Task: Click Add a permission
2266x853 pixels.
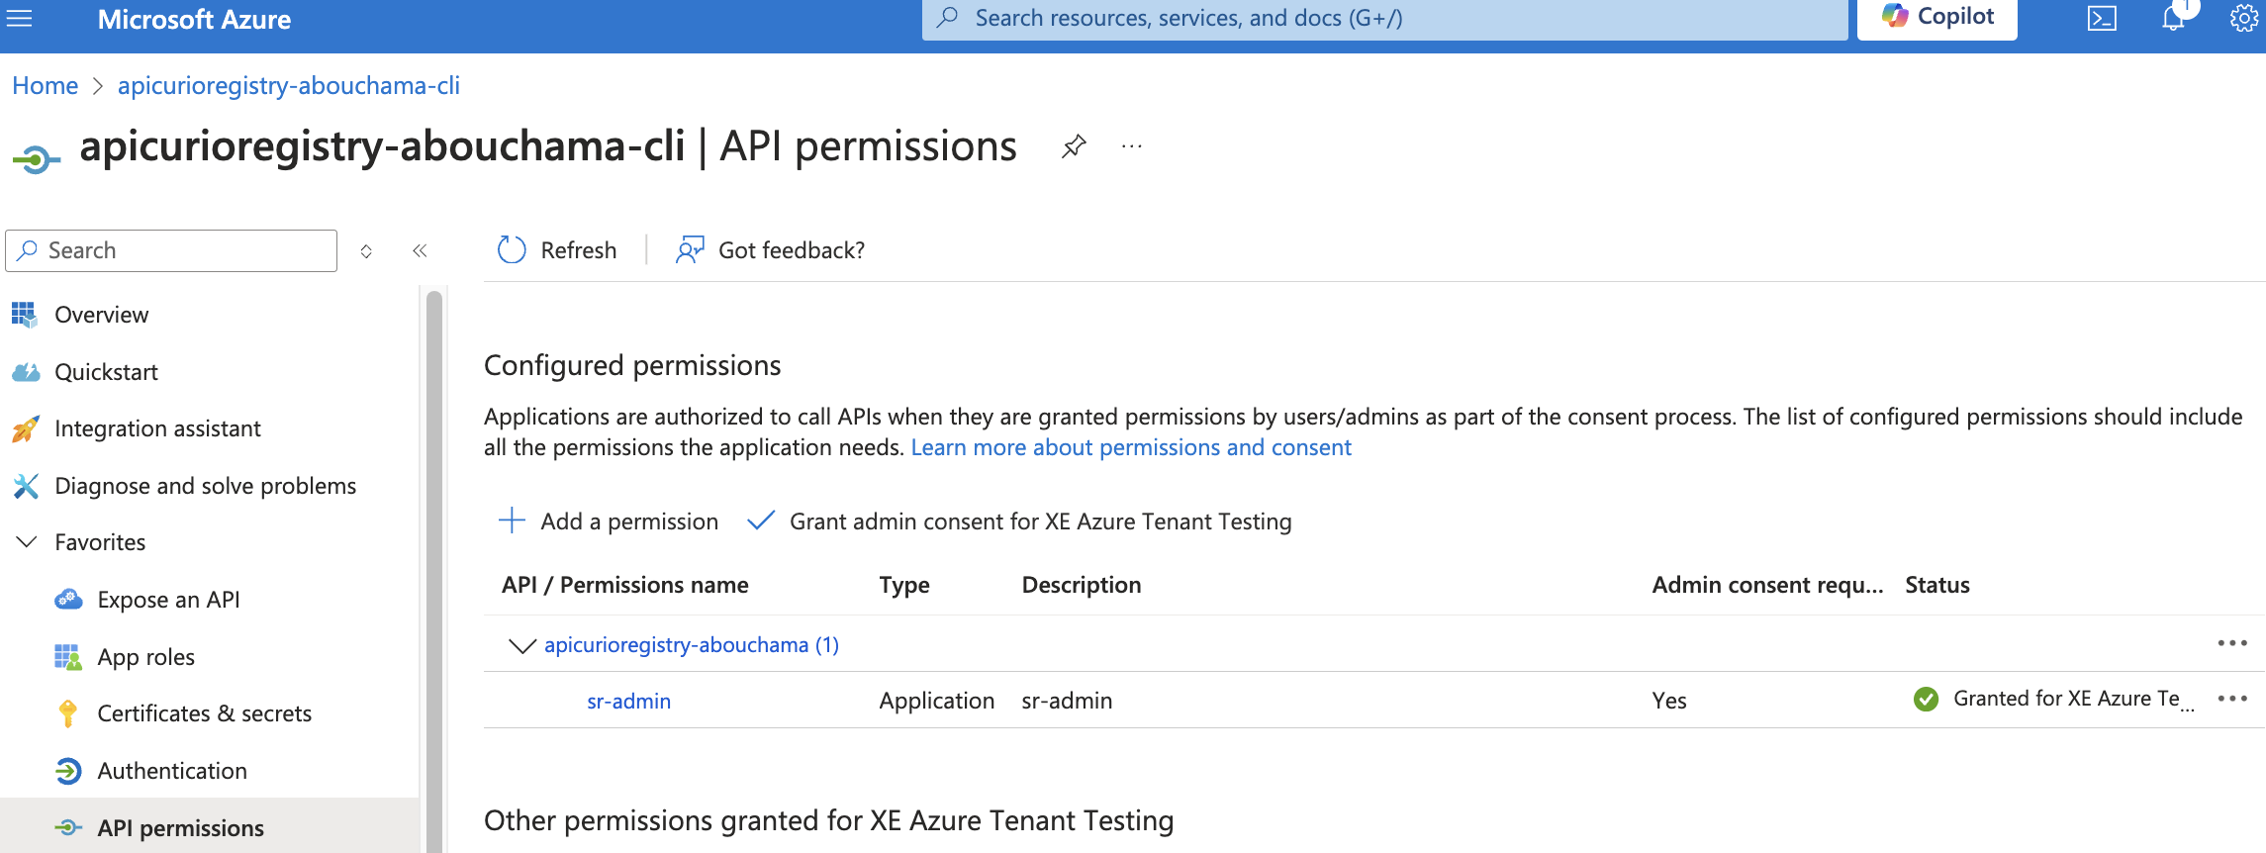Action: 610,521
